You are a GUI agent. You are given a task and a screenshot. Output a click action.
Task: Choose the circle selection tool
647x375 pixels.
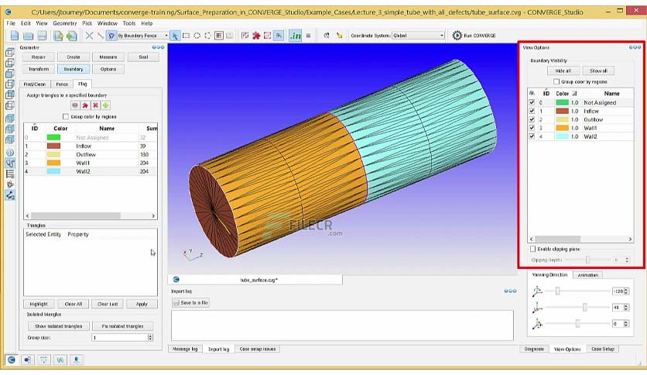(197, 36)
